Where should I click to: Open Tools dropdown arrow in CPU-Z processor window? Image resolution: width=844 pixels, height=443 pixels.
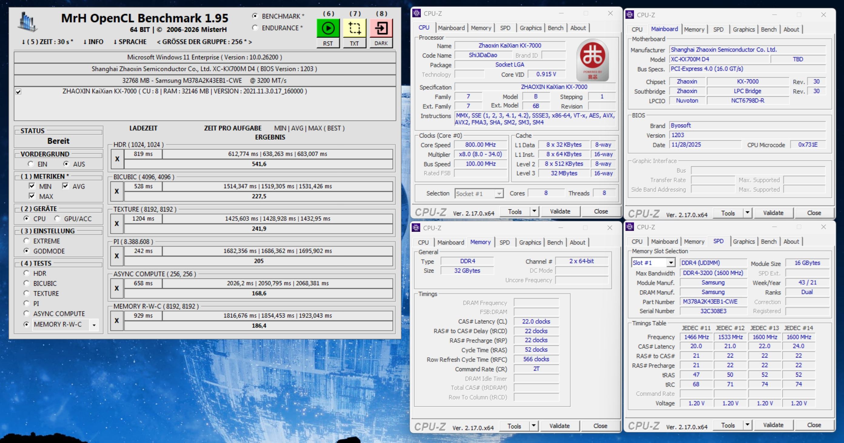[x=534, y=212]
